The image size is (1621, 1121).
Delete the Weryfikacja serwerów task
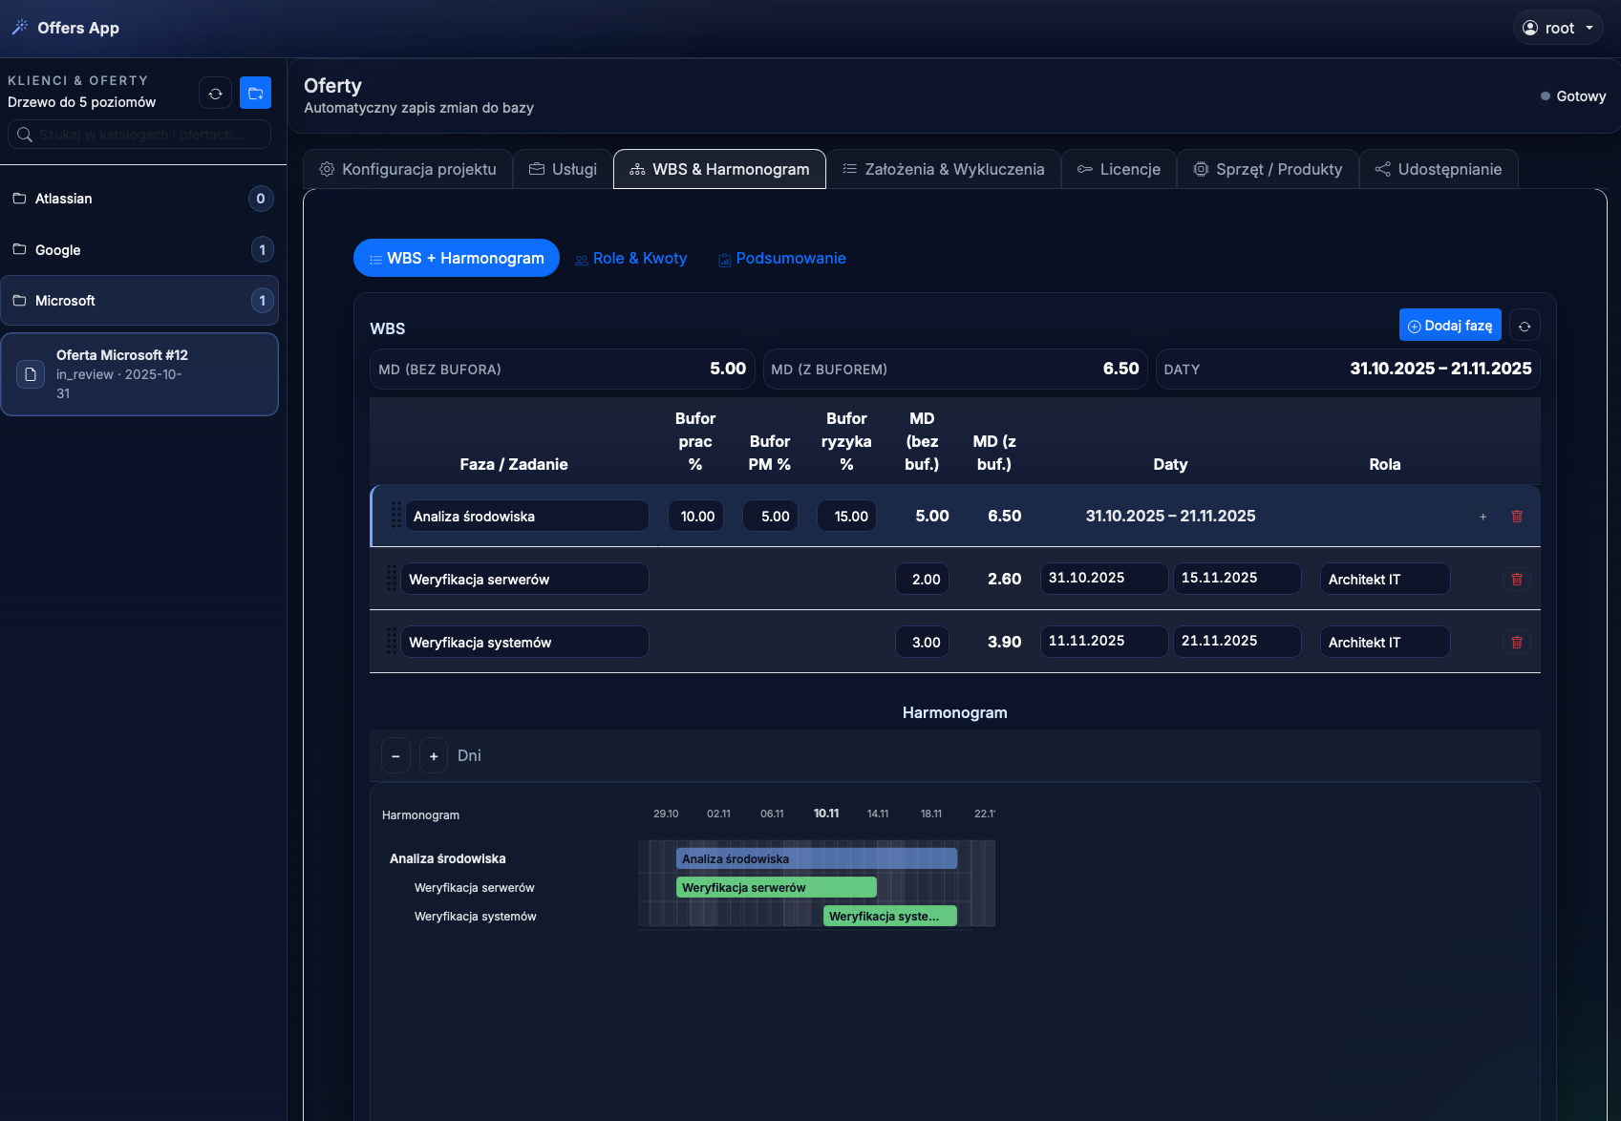[x=1516, y=580]
